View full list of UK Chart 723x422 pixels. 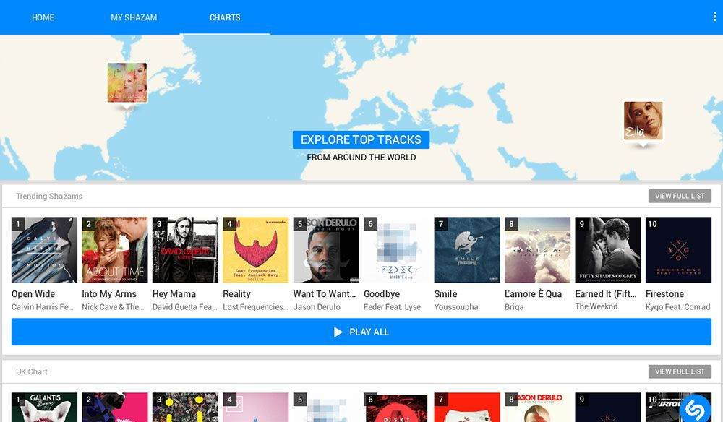click(680, 371)
